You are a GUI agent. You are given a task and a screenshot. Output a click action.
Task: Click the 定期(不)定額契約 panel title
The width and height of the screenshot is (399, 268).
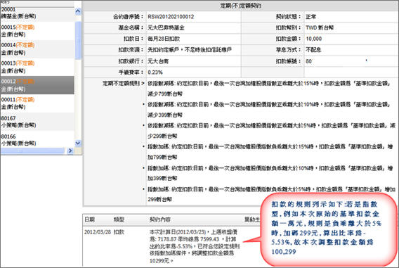click(x=240, y=6)
